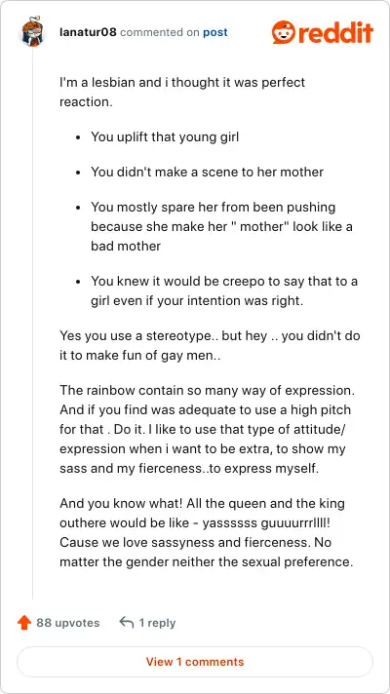The width and height of the screenshot is (390, 694).
Task: Click the "I'm a lesbian" opening paragraph
Action: point(182,92)
